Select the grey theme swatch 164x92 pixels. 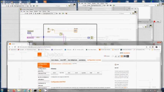pyautogui.click(x=125, y=56)
